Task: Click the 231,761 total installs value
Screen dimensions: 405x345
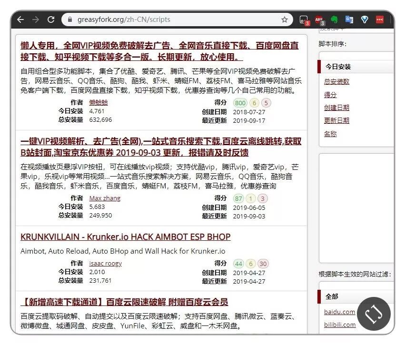Action: pos(100,280)
